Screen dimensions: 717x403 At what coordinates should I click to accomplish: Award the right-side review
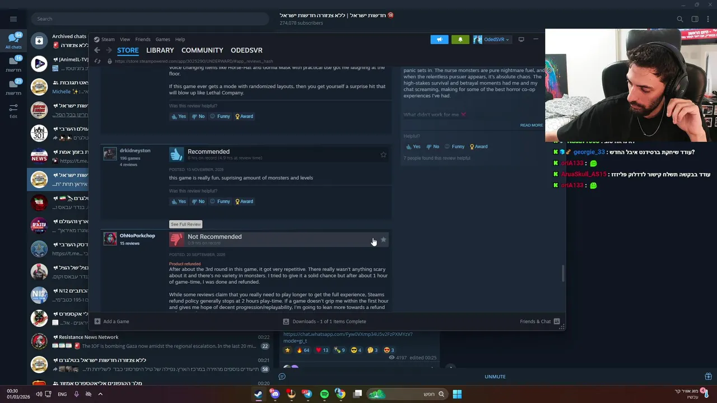478,147
